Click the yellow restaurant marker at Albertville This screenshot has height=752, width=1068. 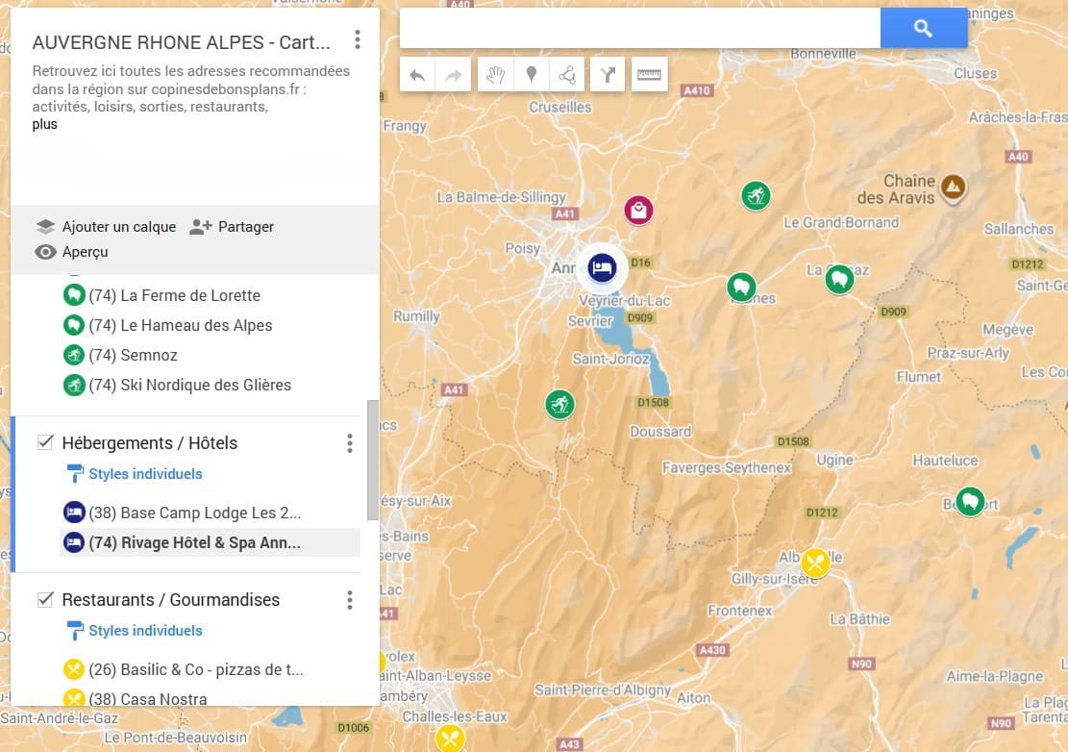(x=814, y=563)
